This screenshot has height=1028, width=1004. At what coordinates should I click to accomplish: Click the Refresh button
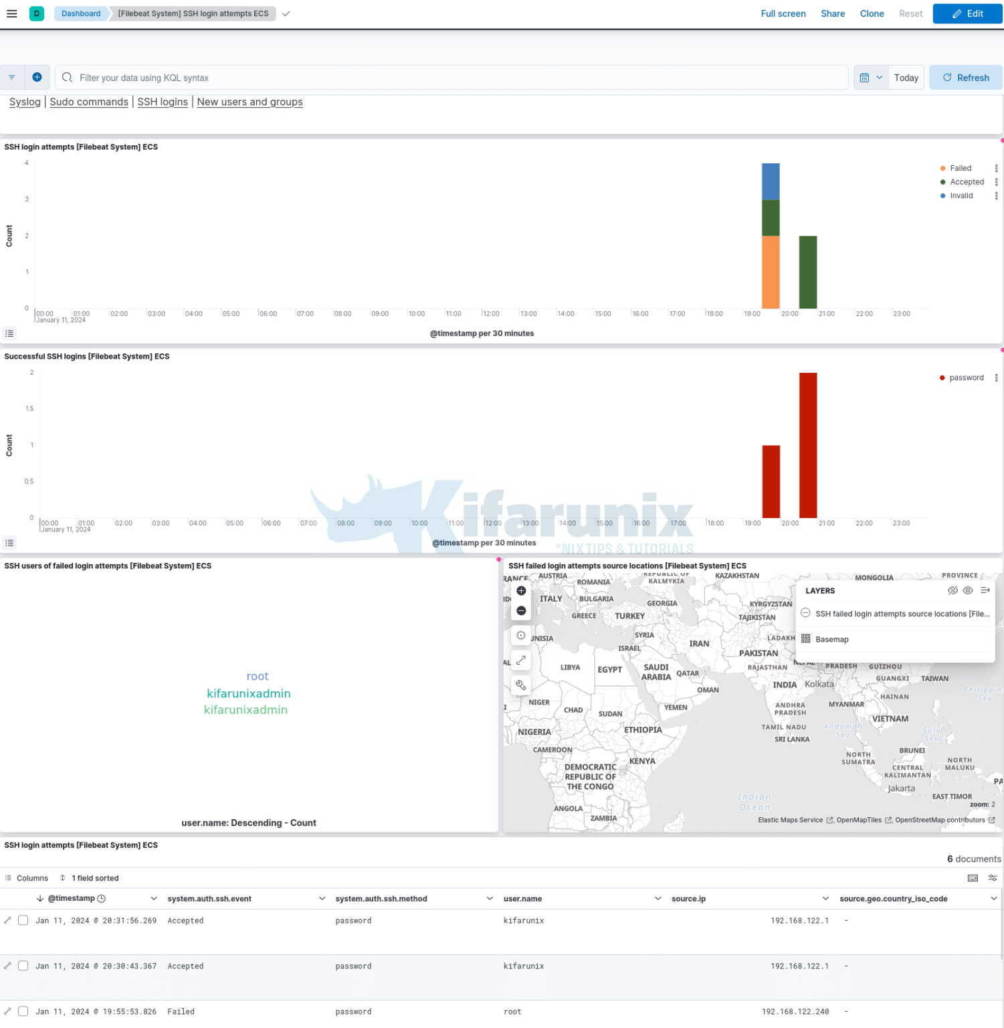pos(965,77)
